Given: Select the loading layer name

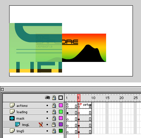Looking at the screenshot, I should tap(22, 112).
